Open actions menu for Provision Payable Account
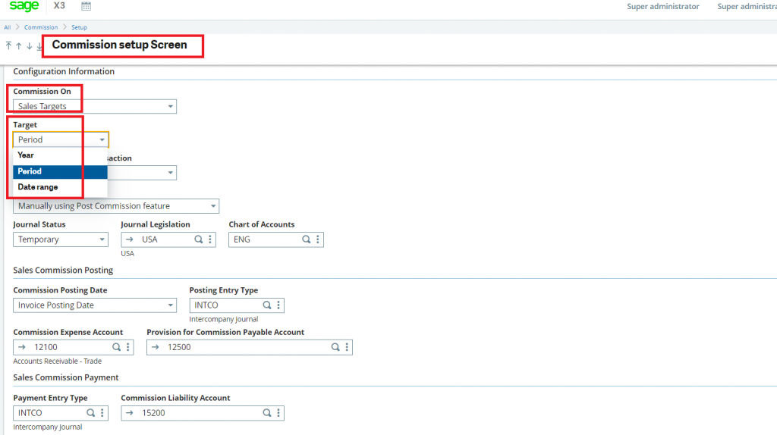 (347, 347)
